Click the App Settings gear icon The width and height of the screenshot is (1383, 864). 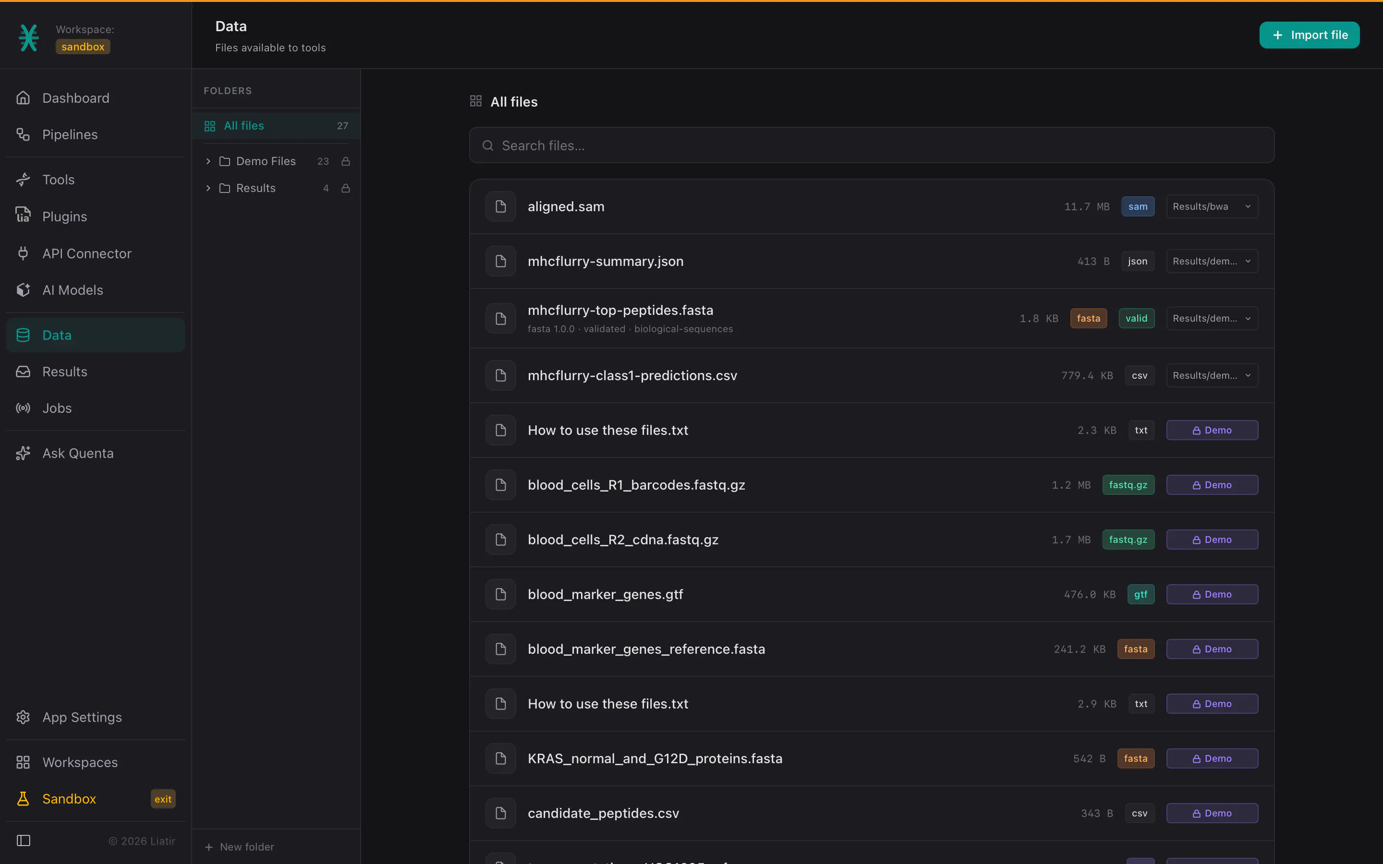(x=23, y=717)
